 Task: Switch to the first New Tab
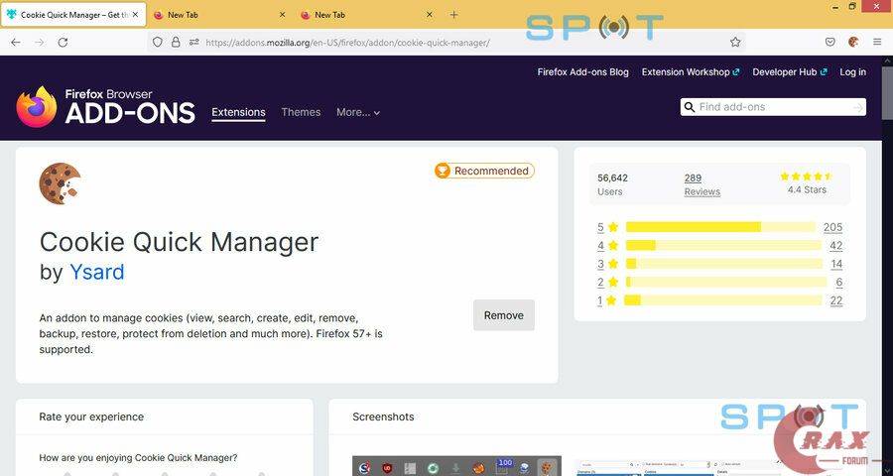219,15
